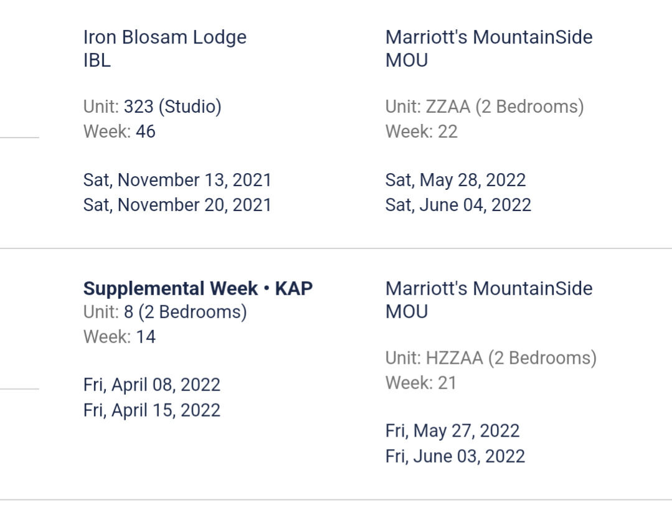Screen dimensions: 672x515
Task: Click Fri, June 03, 2022 date
Action: point(455,456)
